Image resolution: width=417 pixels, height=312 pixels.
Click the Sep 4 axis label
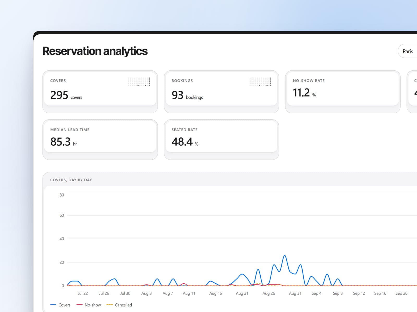tap(316, 293)
